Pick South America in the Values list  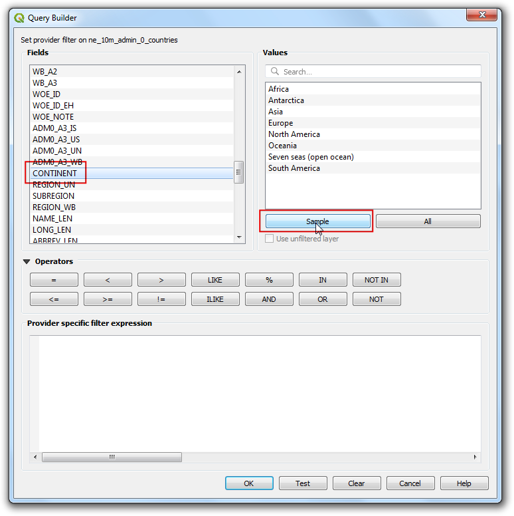(x=294, y=168)
